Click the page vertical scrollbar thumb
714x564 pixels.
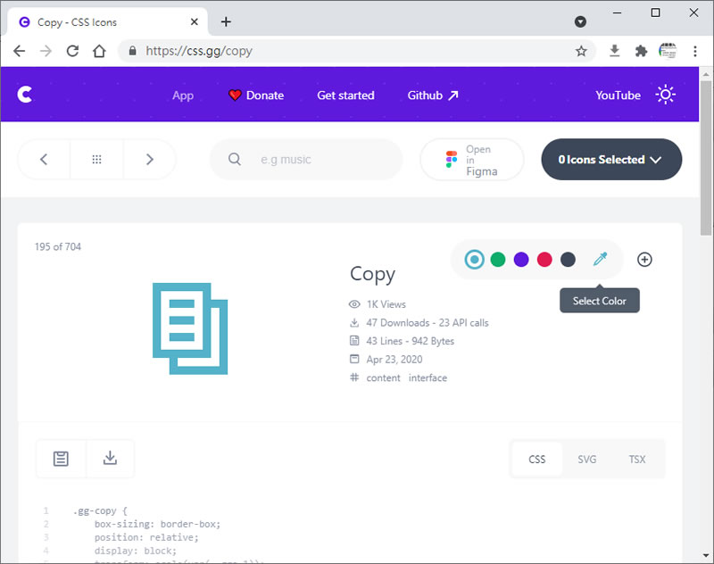(706, 158)
